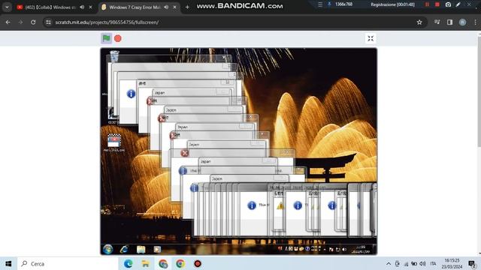Open the Windows 10 Start menu
The height and width of the screenshot is (270, 481).
click(8, 263)
